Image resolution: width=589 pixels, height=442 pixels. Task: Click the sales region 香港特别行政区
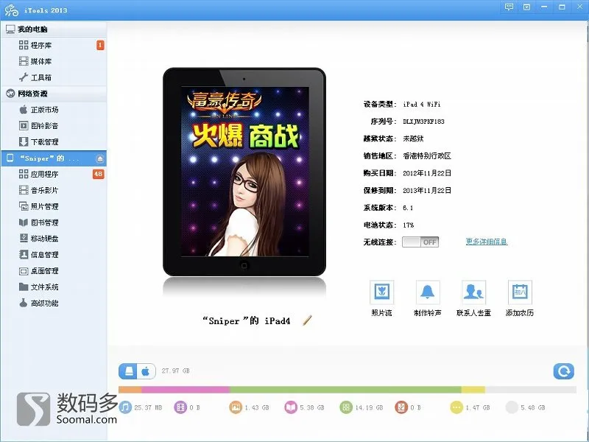point(427,156)
